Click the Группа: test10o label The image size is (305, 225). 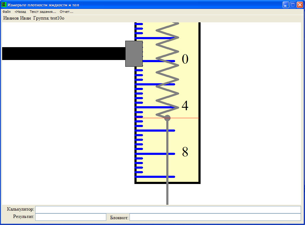[x=49, y=18]
